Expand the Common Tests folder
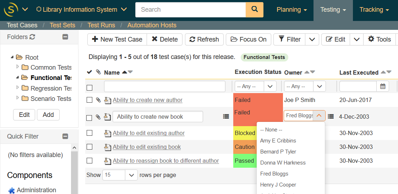This screenshot has width=398, height=194. click(18, 67)
